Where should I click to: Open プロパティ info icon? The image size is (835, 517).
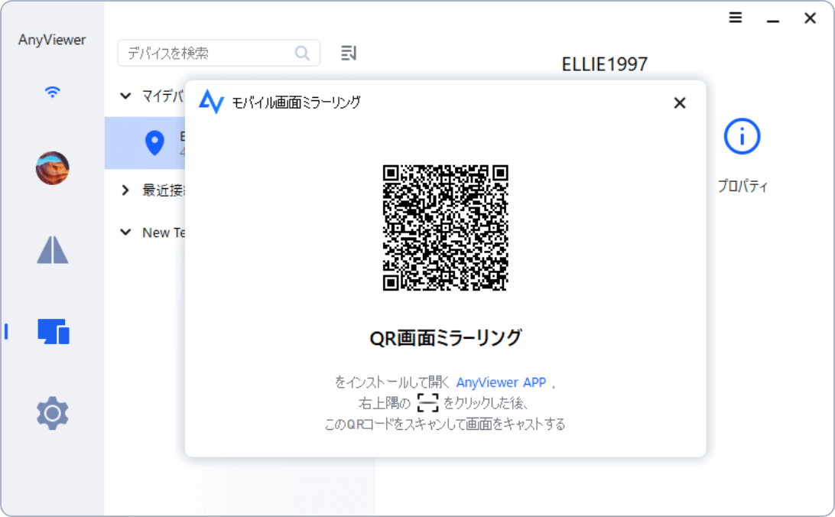(x=742, y=136)
